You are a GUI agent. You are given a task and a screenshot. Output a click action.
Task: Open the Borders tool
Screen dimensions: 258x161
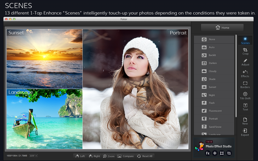pos(245,85)
